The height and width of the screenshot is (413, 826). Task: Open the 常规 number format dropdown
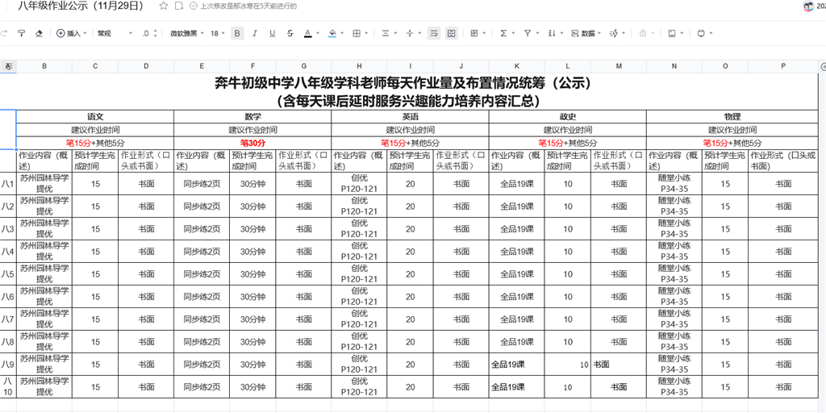click(x=115, y=33)
